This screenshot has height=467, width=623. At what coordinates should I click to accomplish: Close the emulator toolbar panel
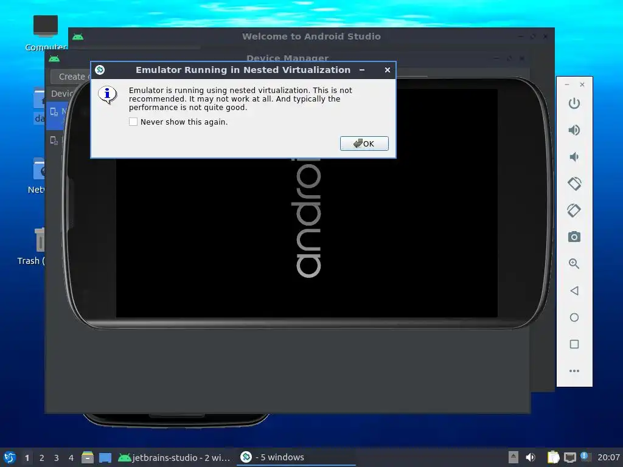click(582, 85)
